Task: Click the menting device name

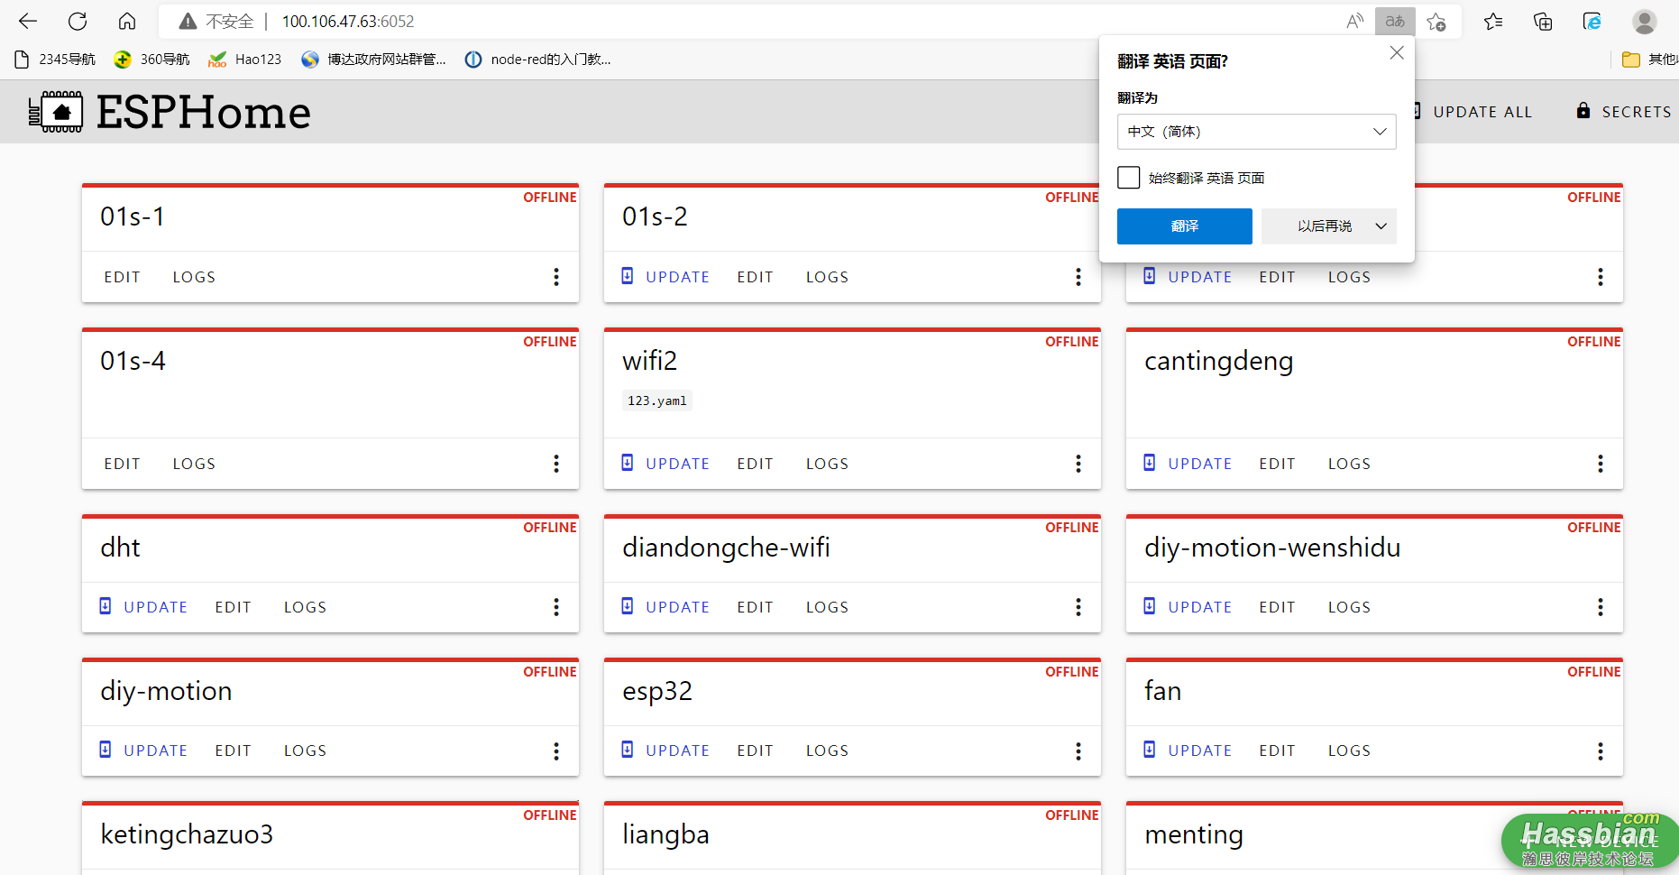Action: [x=1194, y=834]
